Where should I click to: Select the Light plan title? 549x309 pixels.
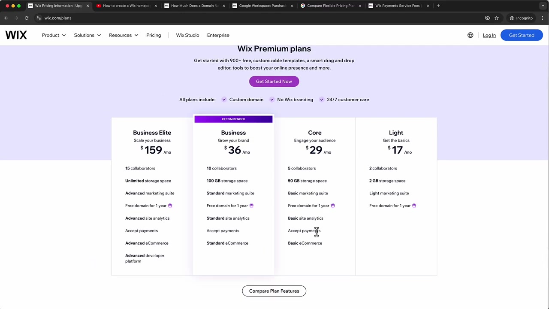pyautogui.click(x=396, y=133)
